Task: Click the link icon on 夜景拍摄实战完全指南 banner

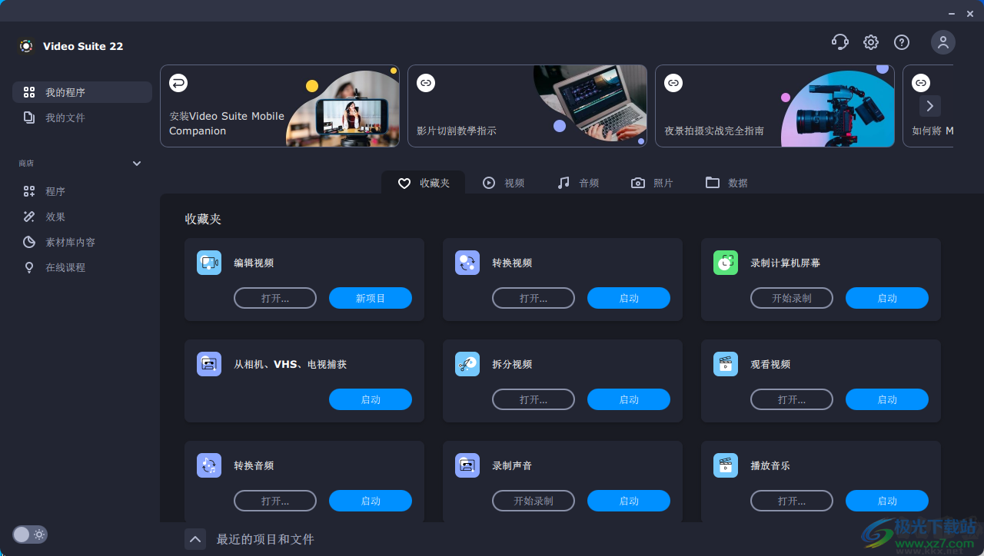Action: point(673,83)
